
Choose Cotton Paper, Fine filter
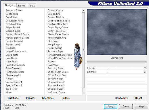(57, 31)
